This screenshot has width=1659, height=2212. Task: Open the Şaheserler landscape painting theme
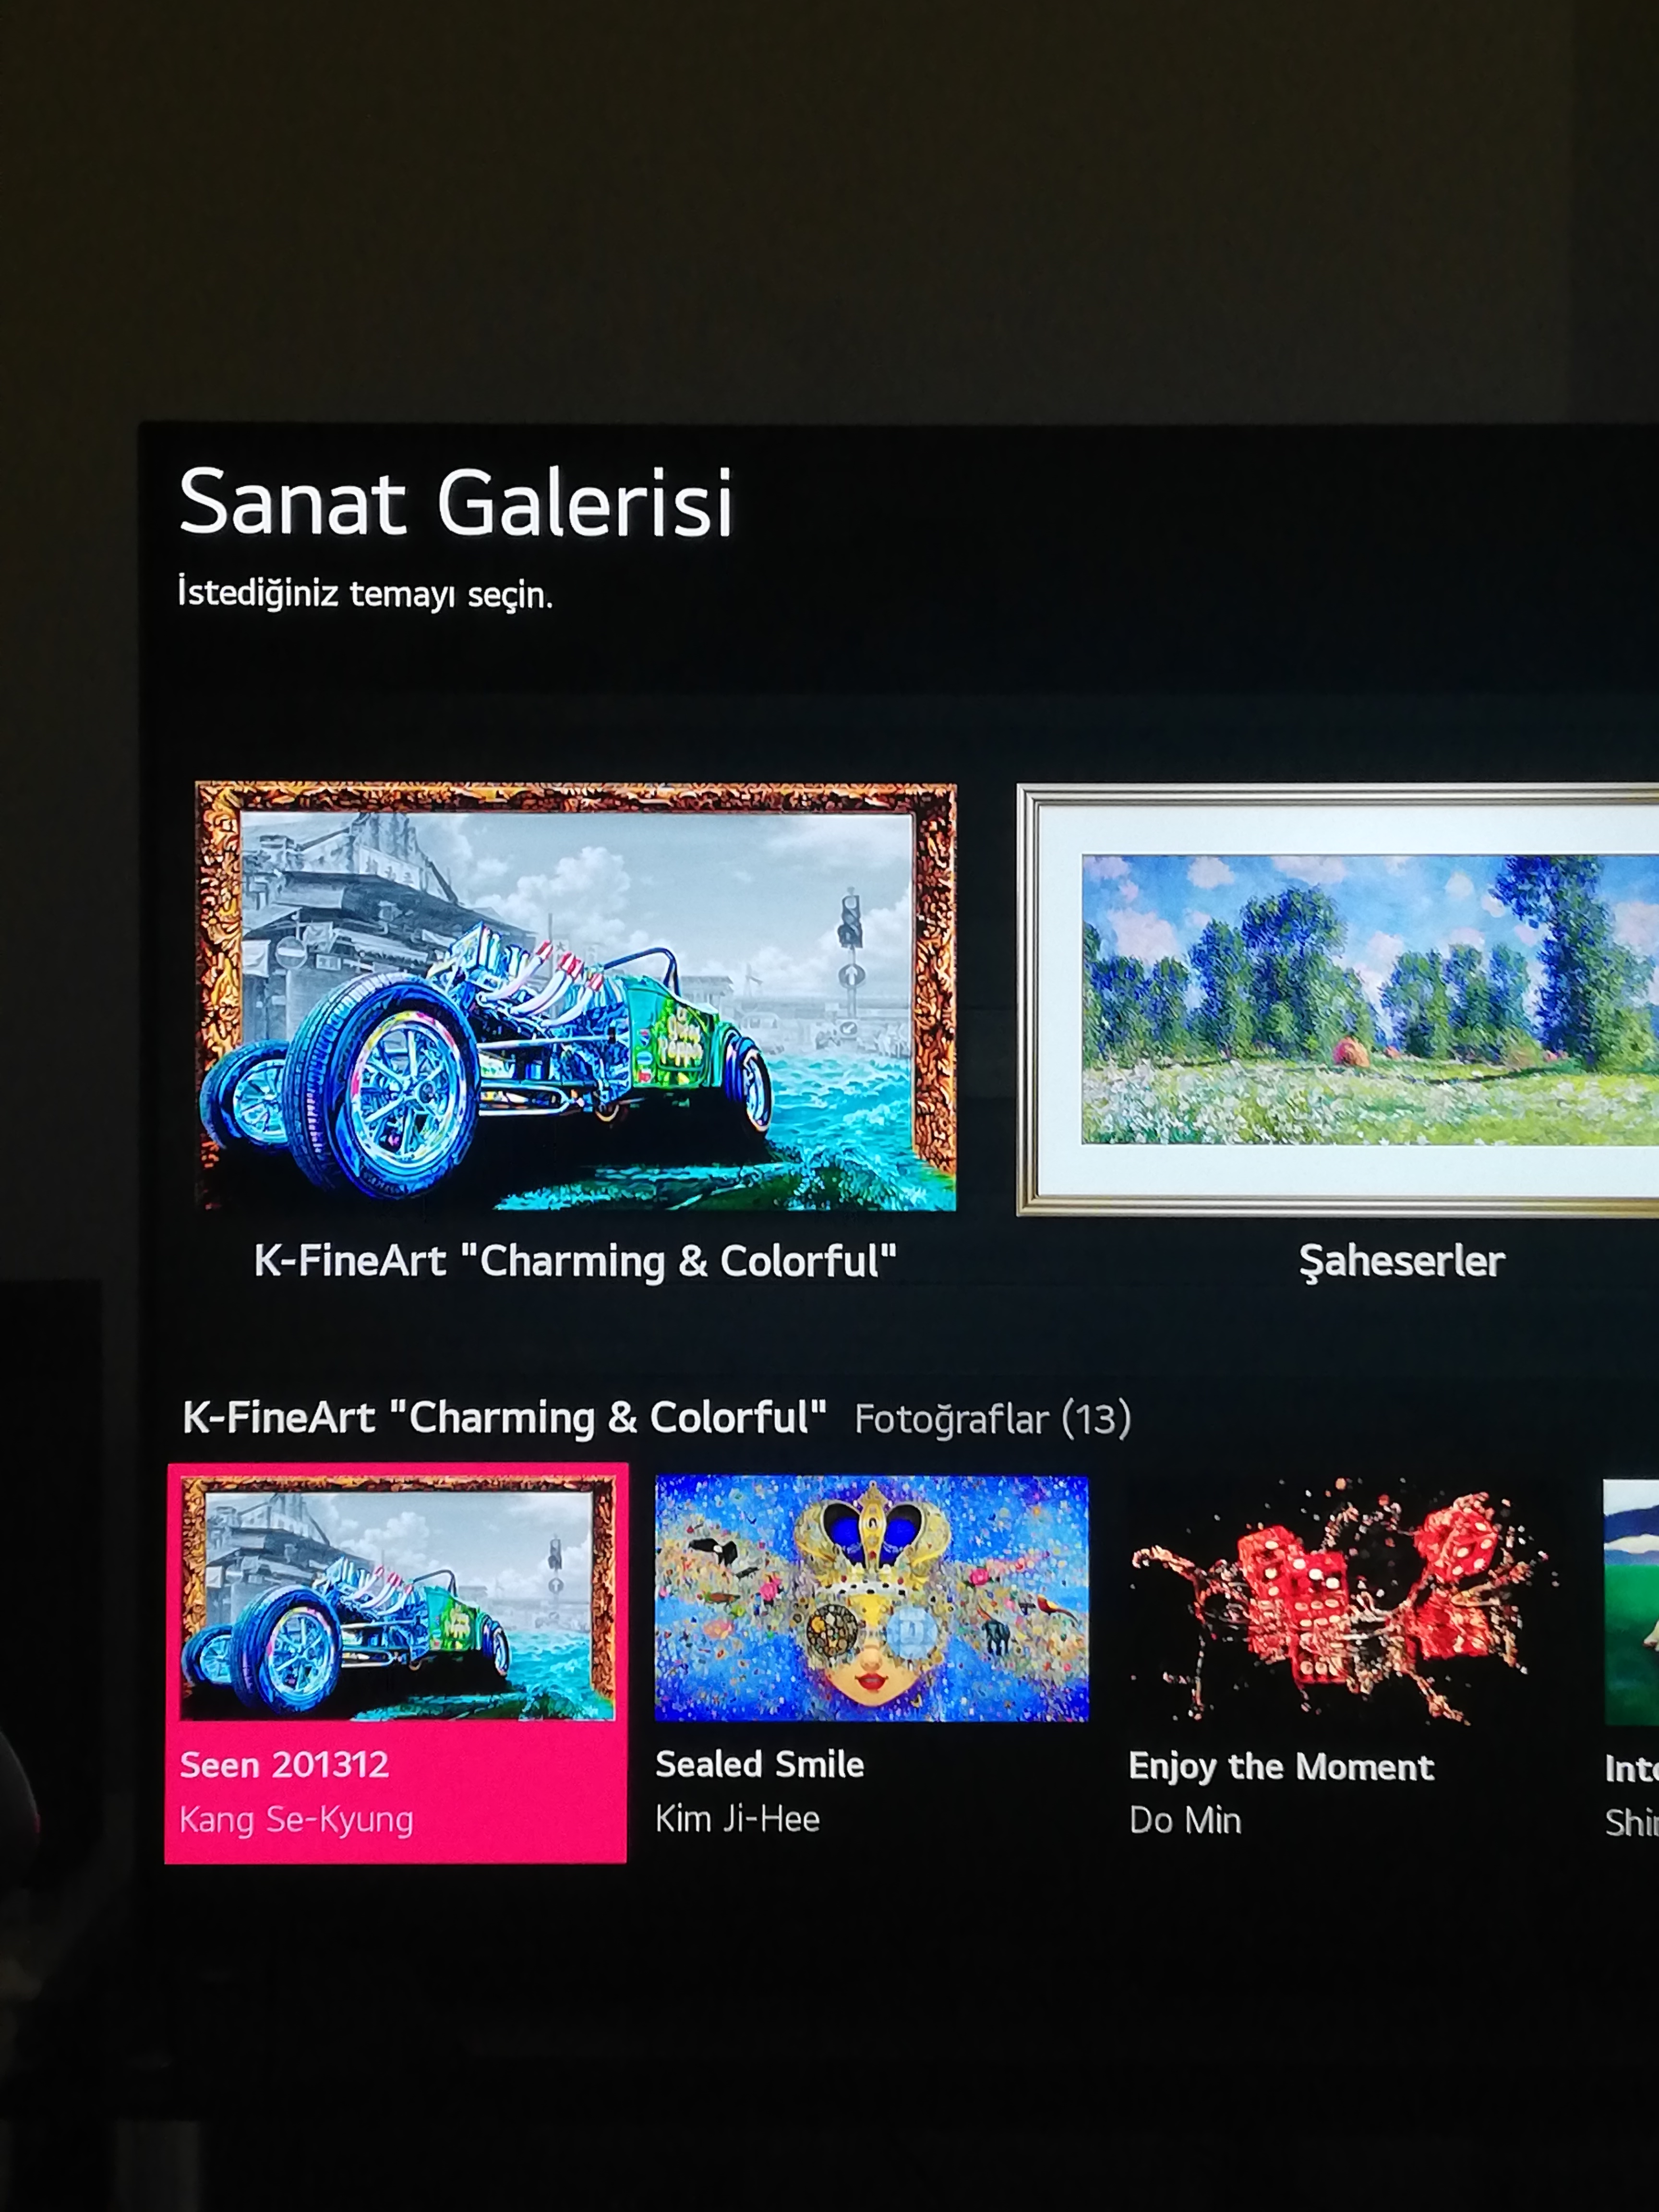[1338, 1000]
